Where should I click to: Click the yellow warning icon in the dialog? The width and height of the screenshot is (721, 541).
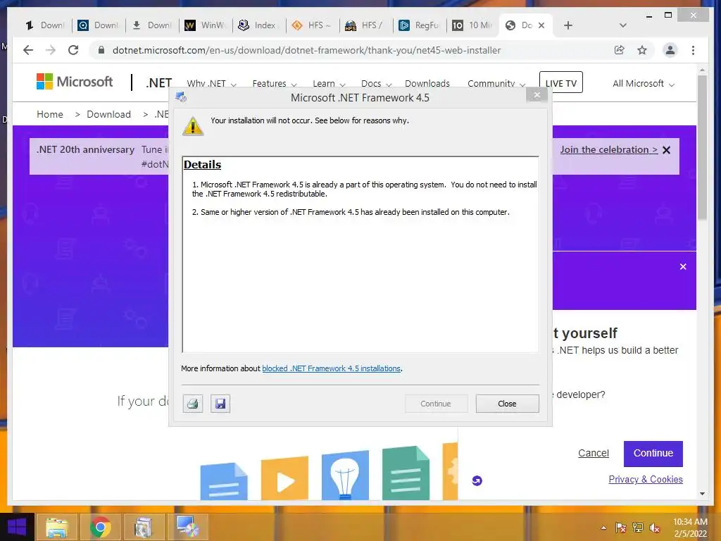point(193,125)
